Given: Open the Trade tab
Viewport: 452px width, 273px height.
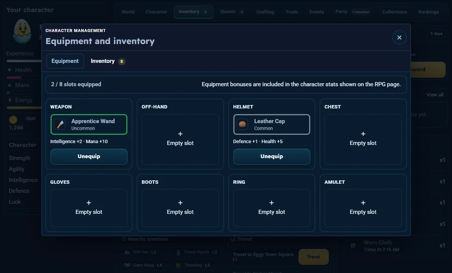Looking at the screenshot, I should 292,12.
